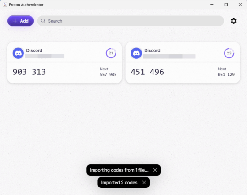Click Discord logo on the 451 496 card

click(x=136, y=53)
